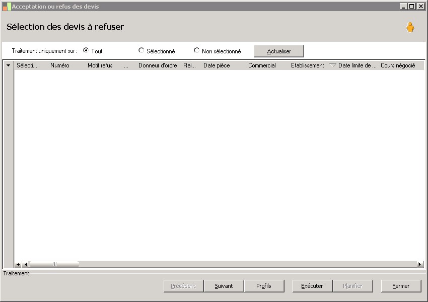Click the Précédent button
The image size is (428, 302).
pos(183,286)
